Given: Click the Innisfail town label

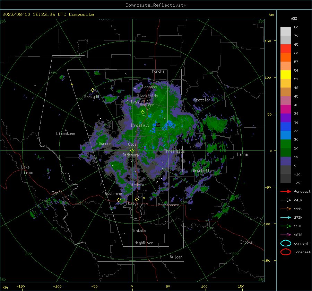Looking at the screenshot, I should [140, 125].
